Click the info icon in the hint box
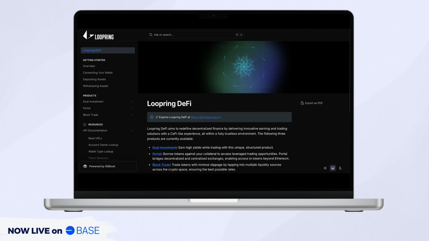 point(152,117)
